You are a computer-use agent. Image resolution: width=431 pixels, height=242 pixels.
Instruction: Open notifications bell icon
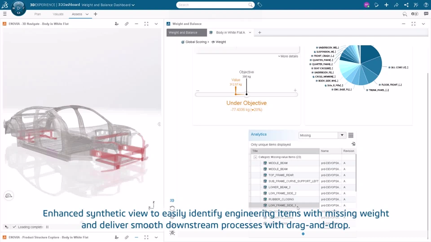click(x=376, y=4)
